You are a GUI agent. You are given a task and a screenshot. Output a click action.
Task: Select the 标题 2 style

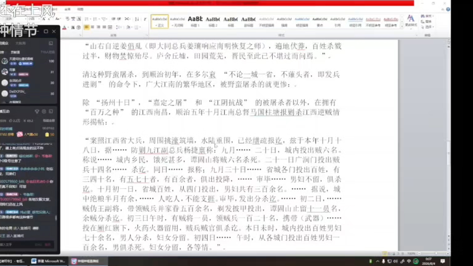213,22
